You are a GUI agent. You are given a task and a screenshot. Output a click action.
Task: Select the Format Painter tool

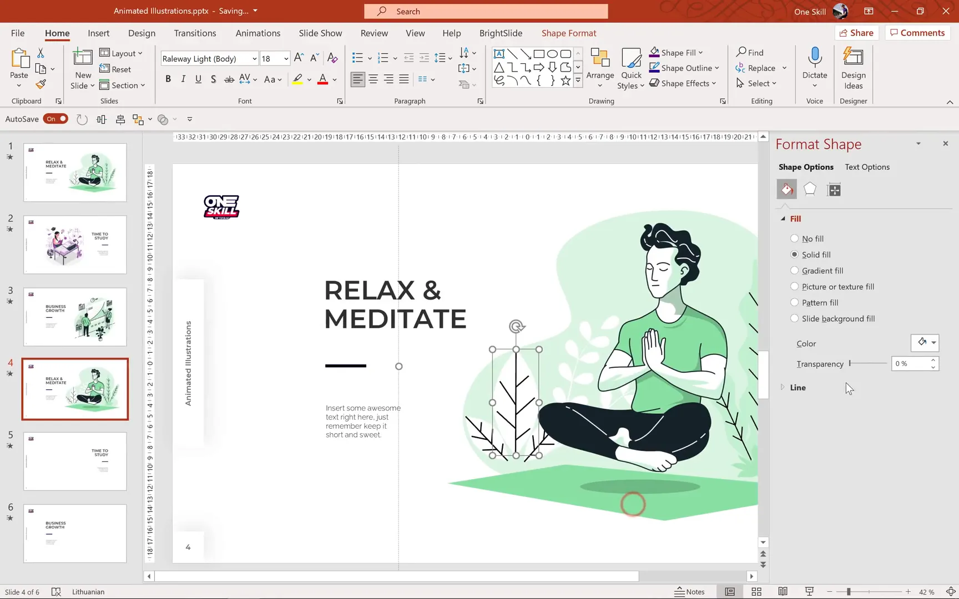point(39,84)
